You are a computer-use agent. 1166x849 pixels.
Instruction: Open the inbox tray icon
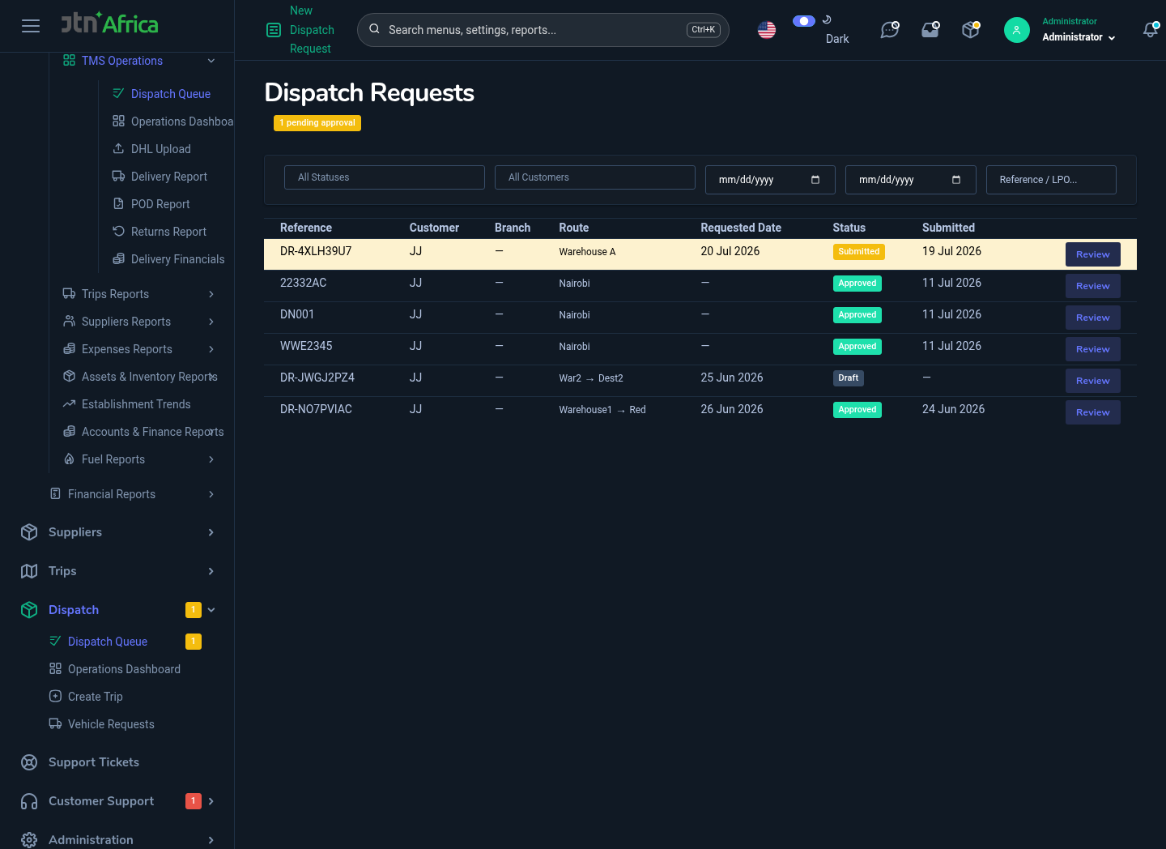930,30
